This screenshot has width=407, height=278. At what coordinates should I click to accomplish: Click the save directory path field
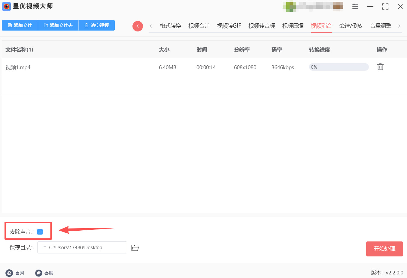82,247
